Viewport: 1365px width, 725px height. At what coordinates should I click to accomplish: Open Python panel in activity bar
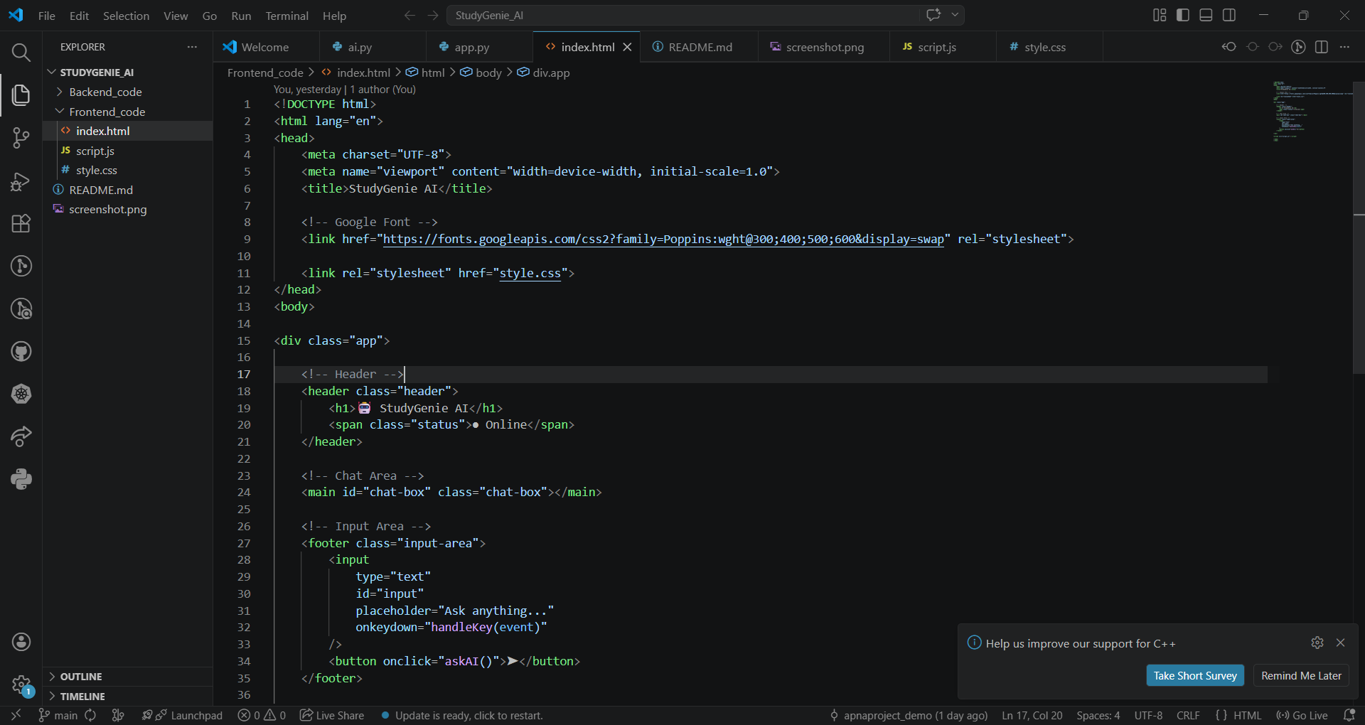pos(21,479)
